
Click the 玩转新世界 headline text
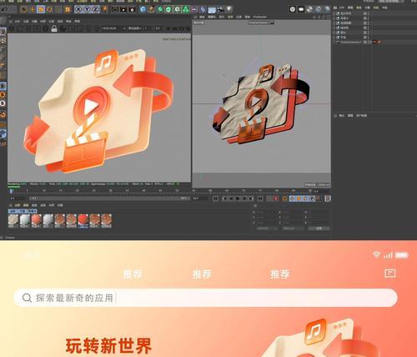pyautogui.click(x=108, y=345)
